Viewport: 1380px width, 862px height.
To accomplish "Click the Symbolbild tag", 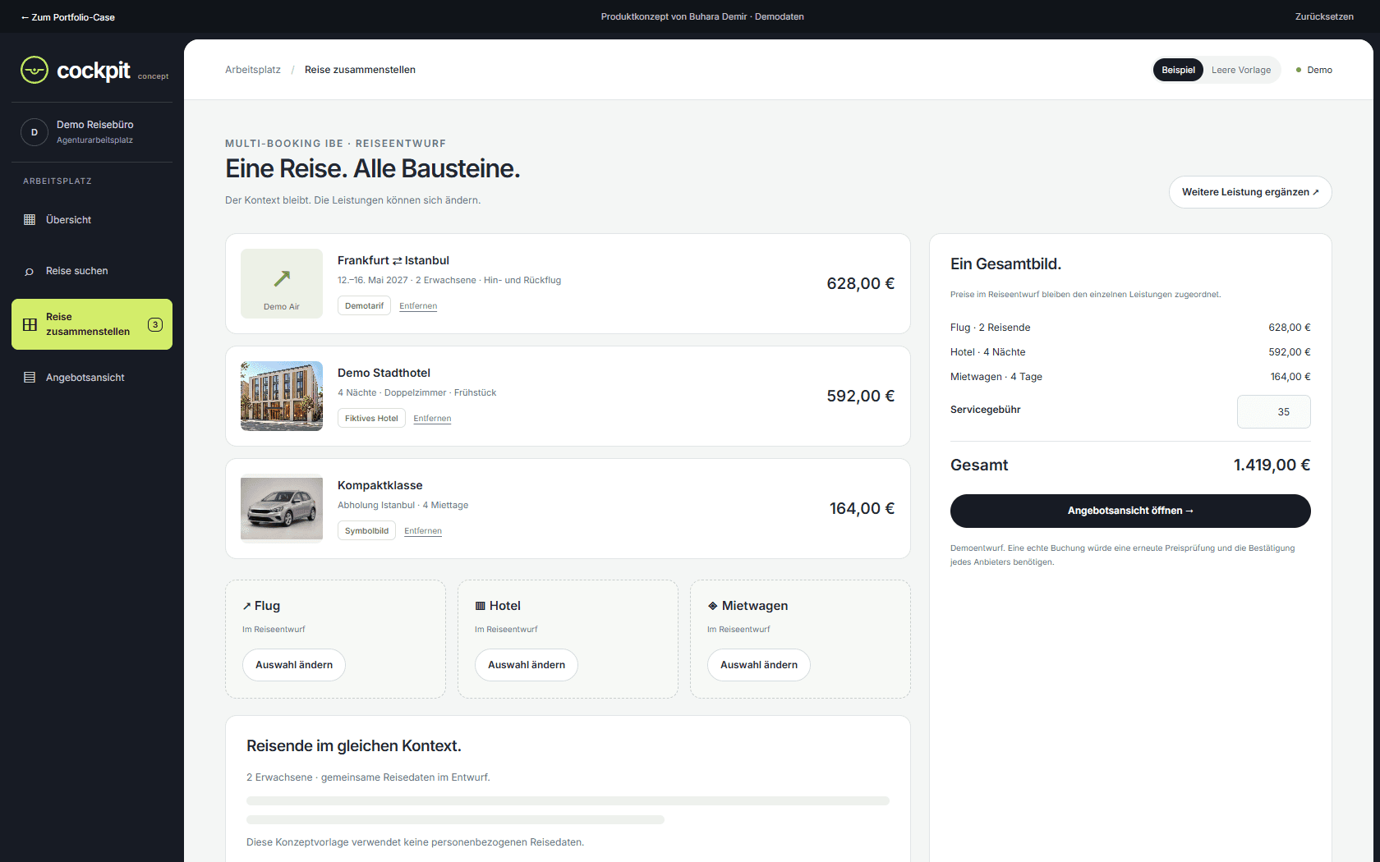I will tap(366, 530).
